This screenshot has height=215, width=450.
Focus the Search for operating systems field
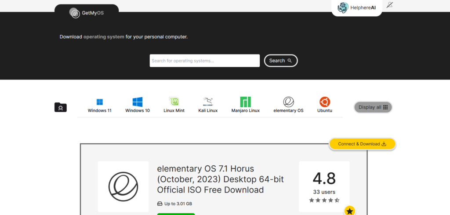(205, 61)
